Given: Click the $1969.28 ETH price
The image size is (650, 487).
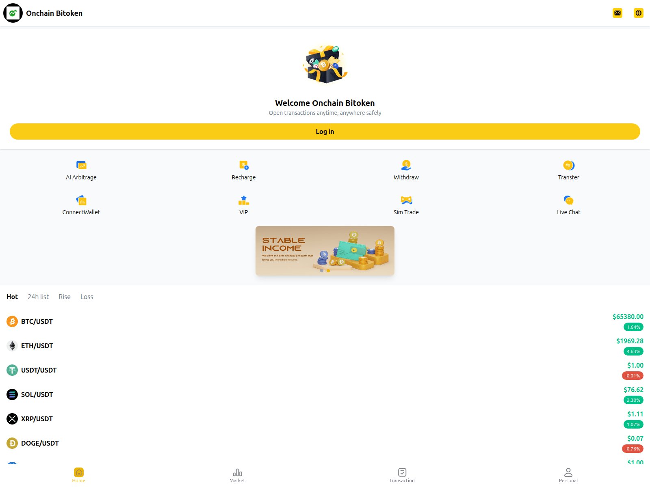Looking at the screenshot, I should point(630,341).
